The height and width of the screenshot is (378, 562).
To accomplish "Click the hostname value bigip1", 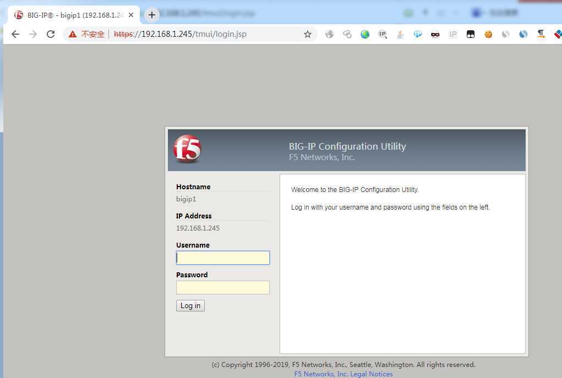I will [x=186, y=199].
